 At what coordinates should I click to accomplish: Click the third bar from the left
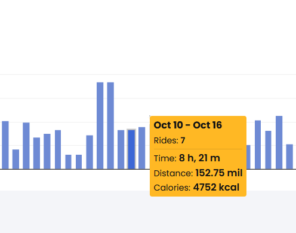(x=26, y=146)
